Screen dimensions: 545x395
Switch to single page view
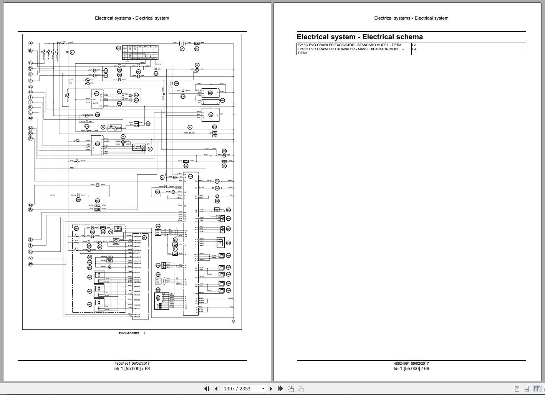517,389
